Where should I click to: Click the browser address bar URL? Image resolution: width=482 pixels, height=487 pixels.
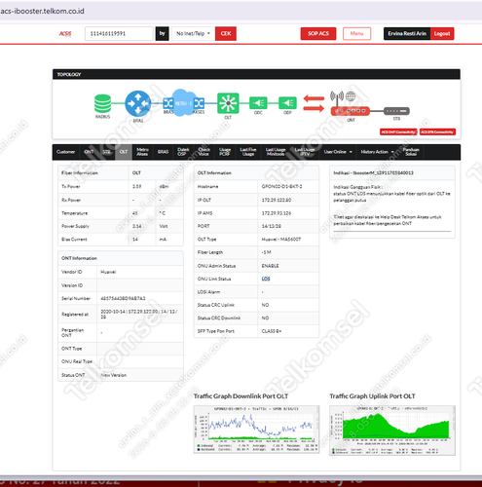42,11
